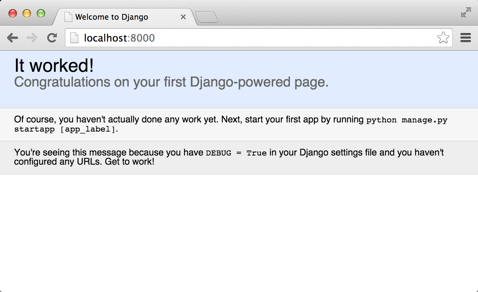This screenshot has height=292, width=478.
Task: Click the "Get to work!" sentence
Action: [130, 162]
